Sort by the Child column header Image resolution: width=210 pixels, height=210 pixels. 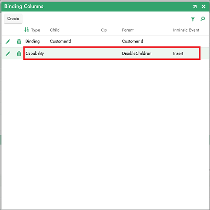click(55, 30)
